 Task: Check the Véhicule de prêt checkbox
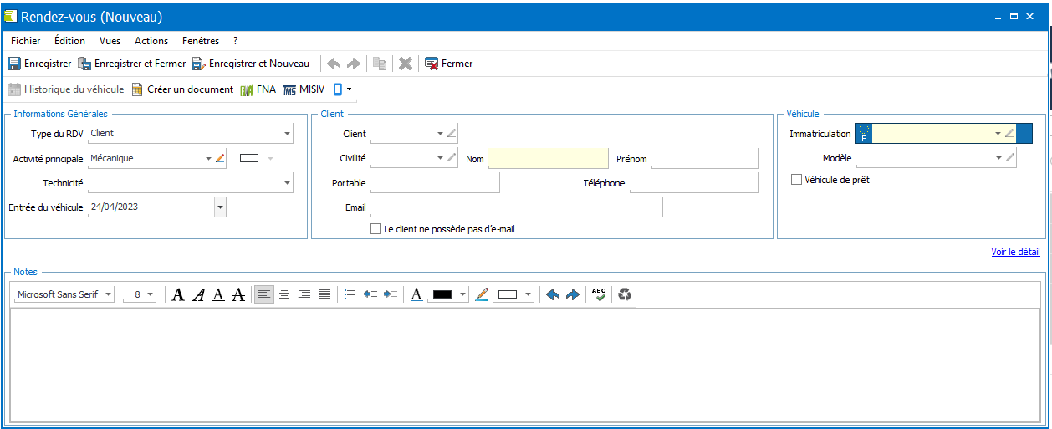(796, 179)
